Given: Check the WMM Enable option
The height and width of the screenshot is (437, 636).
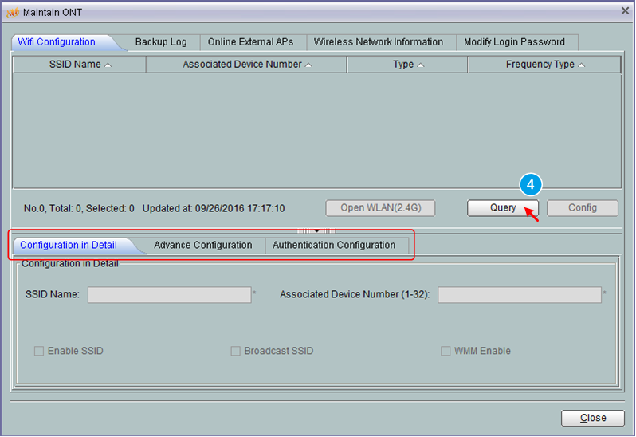Looking at the screenshot, I should pos(446,351).
